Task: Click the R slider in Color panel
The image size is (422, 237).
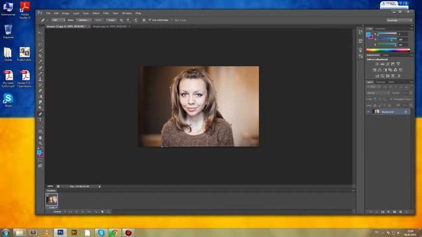Action: click(x=387, y=34)
